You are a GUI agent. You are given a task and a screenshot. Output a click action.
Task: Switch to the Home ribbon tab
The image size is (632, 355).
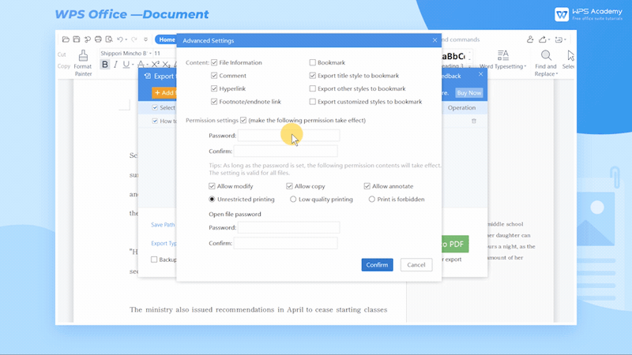[166, 39]
